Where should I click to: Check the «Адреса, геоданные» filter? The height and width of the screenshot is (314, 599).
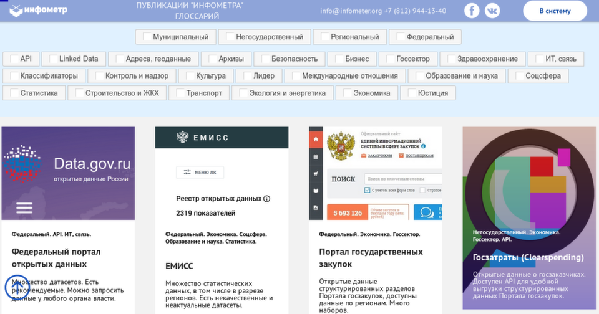pyautogui.click(x=120, y=59)
